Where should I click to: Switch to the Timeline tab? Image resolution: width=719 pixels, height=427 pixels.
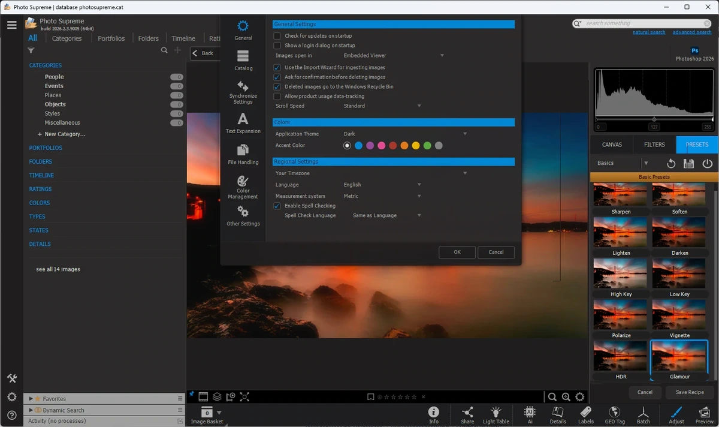pos(183,38)
